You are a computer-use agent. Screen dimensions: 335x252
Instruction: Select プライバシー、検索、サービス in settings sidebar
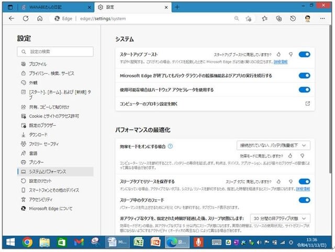(51, 73)
